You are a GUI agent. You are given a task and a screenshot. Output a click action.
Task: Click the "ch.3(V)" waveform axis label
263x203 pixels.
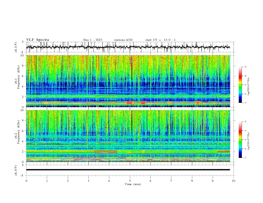16,170
